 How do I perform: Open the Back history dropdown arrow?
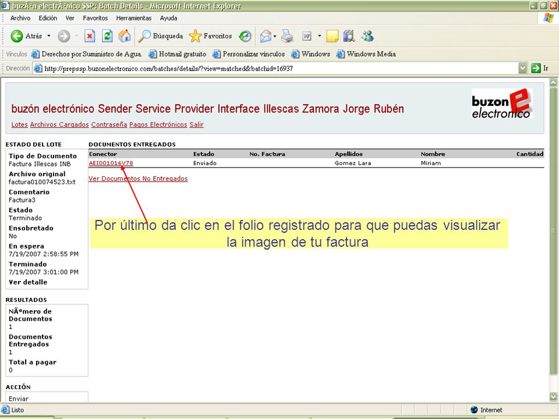(49, 36)
